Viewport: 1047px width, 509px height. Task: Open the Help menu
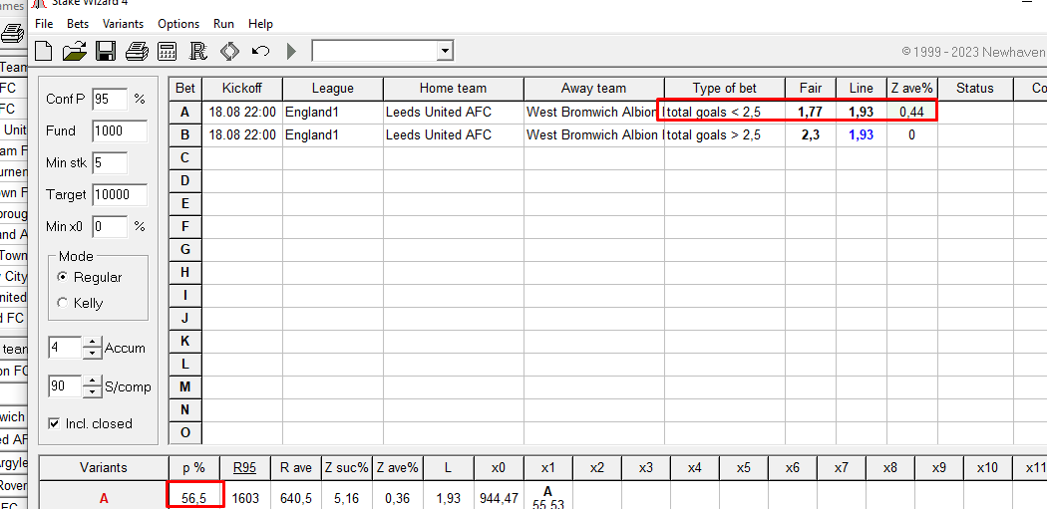[260, 24]
